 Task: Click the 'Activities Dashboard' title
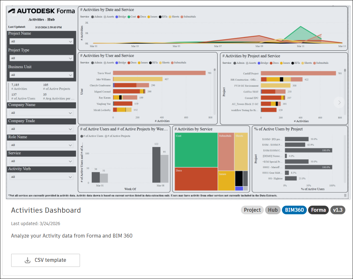click(46, 210)
